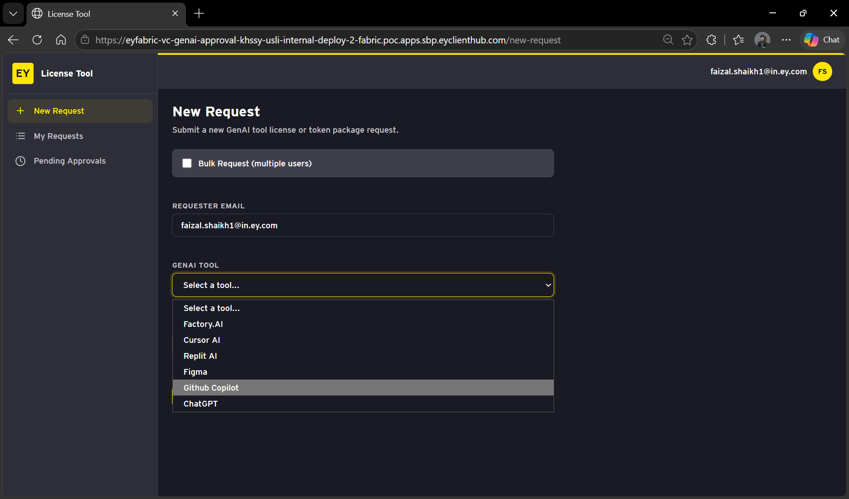Image resolution: width=849 pixels, height=499 pixels.
Task: Choose the 'Select a tool...' placeholder option
Action: click(363, 308)
